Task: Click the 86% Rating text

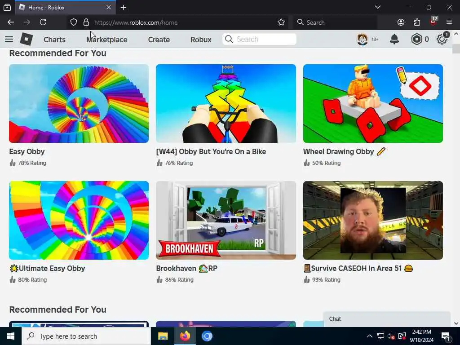Action: click(x=179, y=280)
